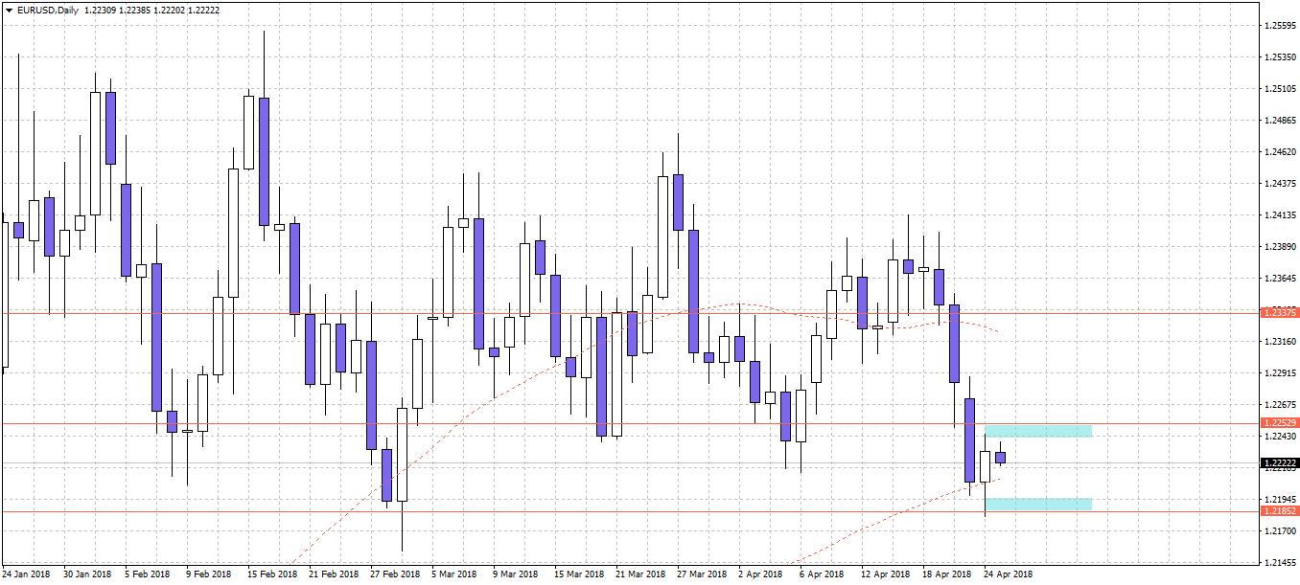Click the 1.21945 price axis label
The height and width of the screenshot is (585, 1300).
click(1280, 499)
